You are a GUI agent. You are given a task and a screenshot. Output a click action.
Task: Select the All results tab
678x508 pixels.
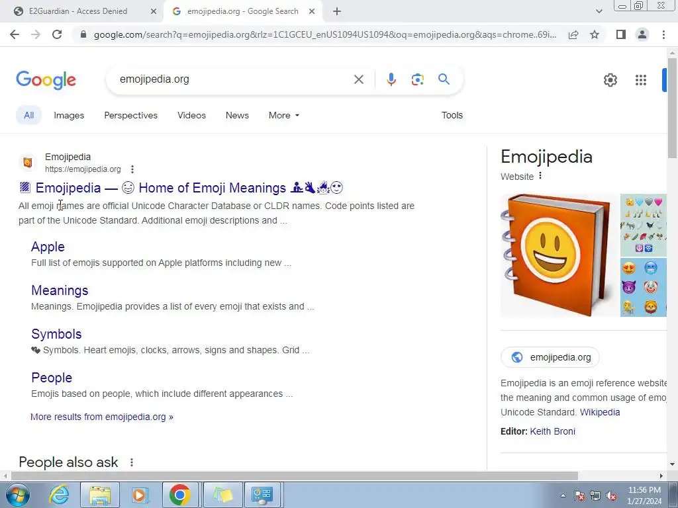click(29, 115)
